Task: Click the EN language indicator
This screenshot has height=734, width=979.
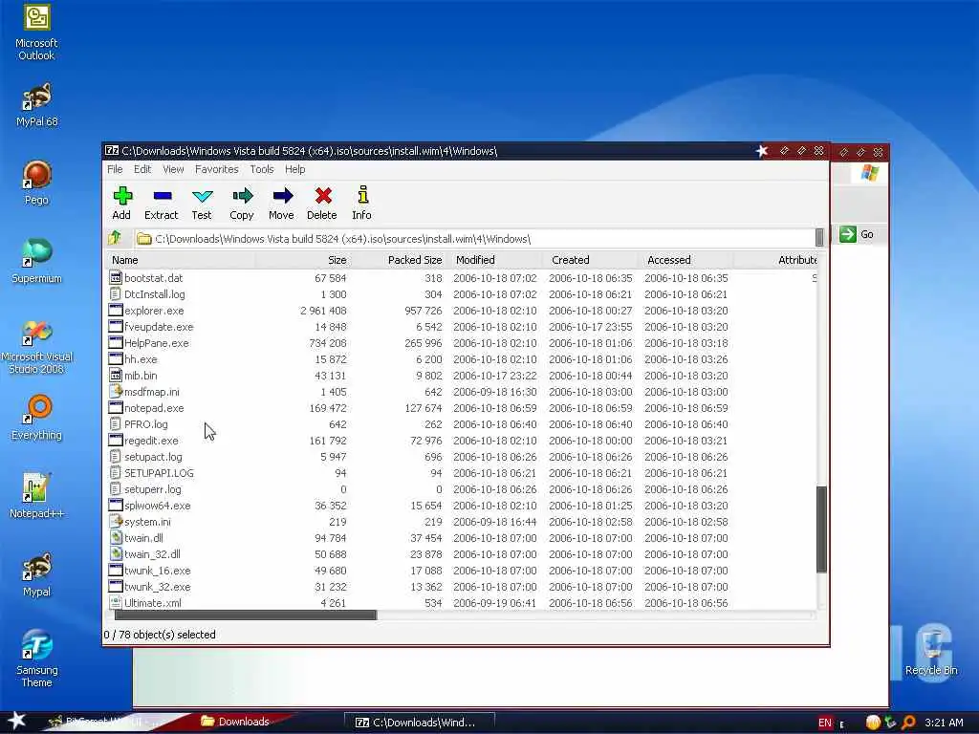Action: coord(825,723)
